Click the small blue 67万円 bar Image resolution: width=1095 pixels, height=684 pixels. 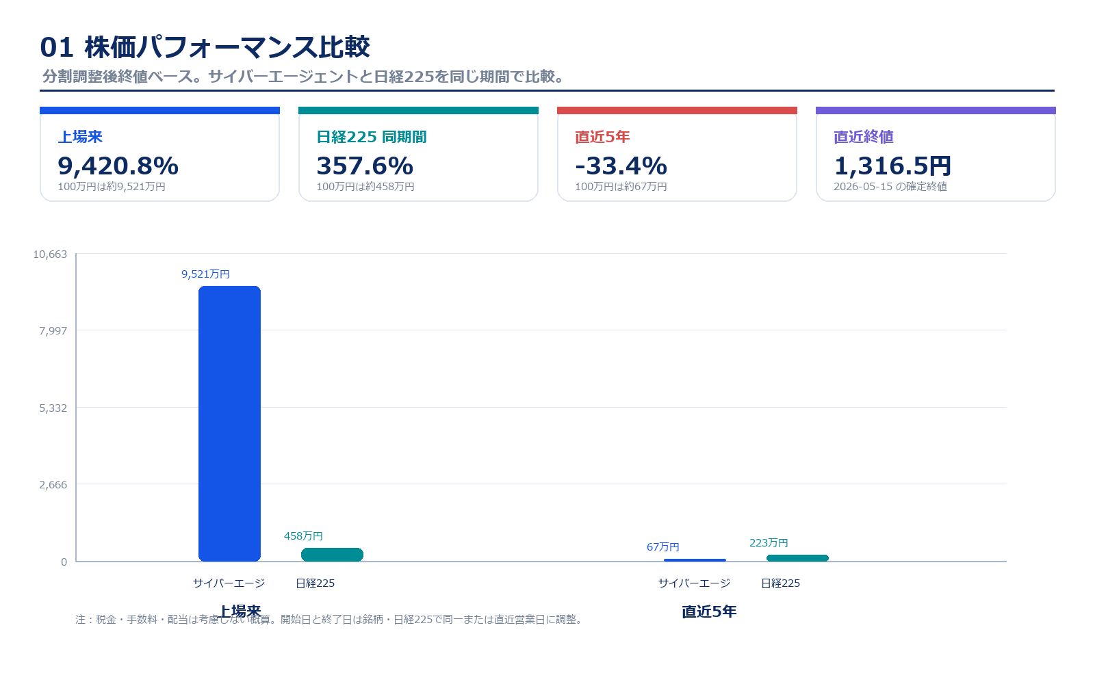coord(695,560)
